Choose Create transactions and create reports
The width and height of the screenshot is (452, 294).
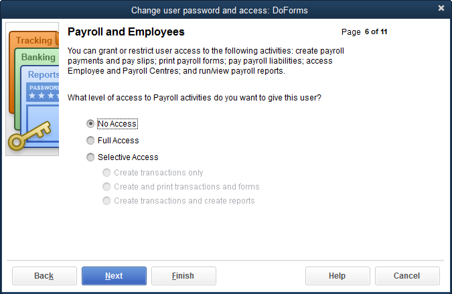(x=106, y=201)
